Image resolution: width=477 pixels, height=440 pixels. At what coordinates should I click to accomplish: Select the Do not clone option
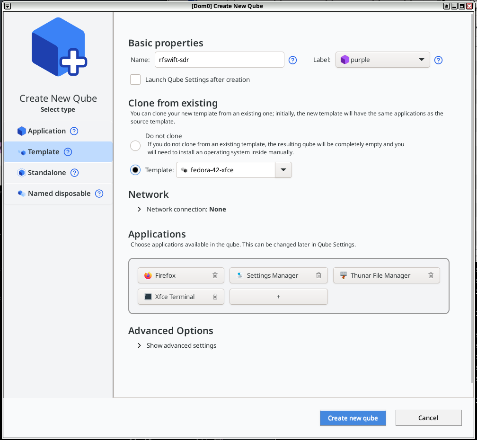[x=135, y=146]
